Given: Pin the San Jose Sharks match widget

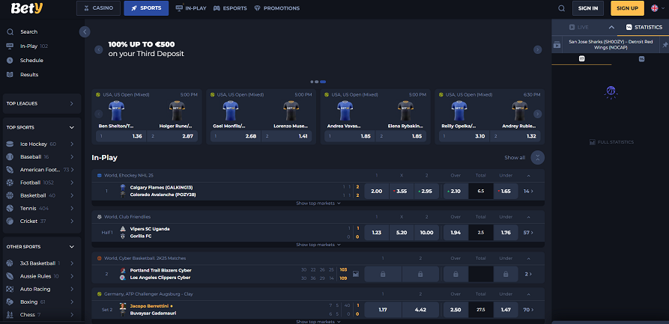Looking at the screenshot, I should click(665, 44).
